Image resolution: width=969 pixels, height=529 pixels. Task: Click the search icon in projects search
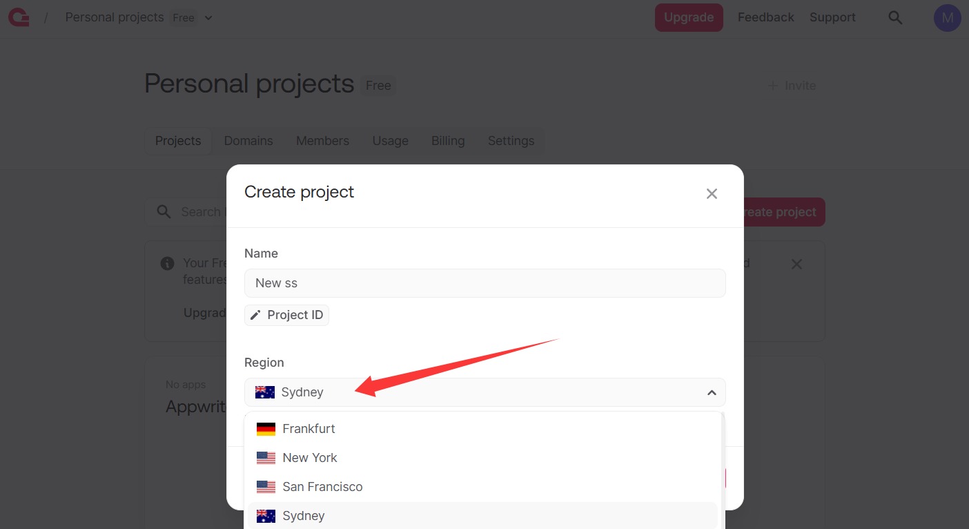[x=164, y=212]
